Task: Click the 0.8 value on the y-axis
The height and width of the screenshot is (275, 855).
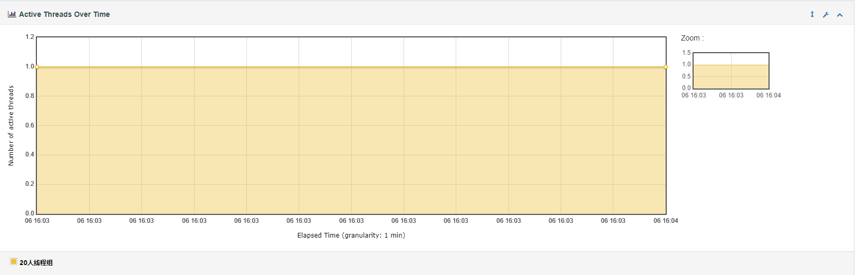Action: (30, 96)
